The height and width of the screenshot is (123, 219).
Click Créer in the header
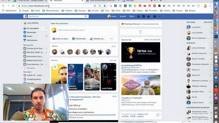pos(131,16)
